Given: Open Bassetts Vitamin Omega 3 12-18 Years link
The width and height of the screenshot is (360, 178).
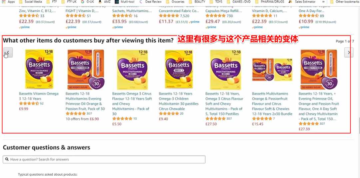Looking at the screenshot, I should coord(39,96).
